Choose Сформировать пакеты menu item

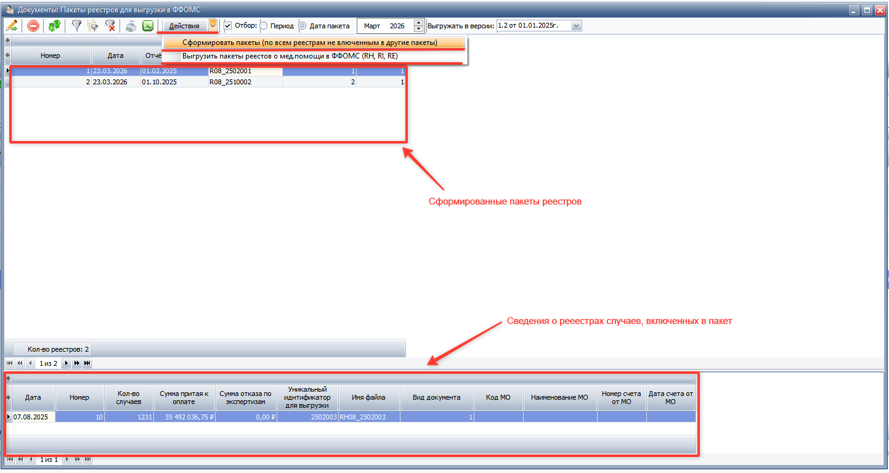tap(309, 42)
